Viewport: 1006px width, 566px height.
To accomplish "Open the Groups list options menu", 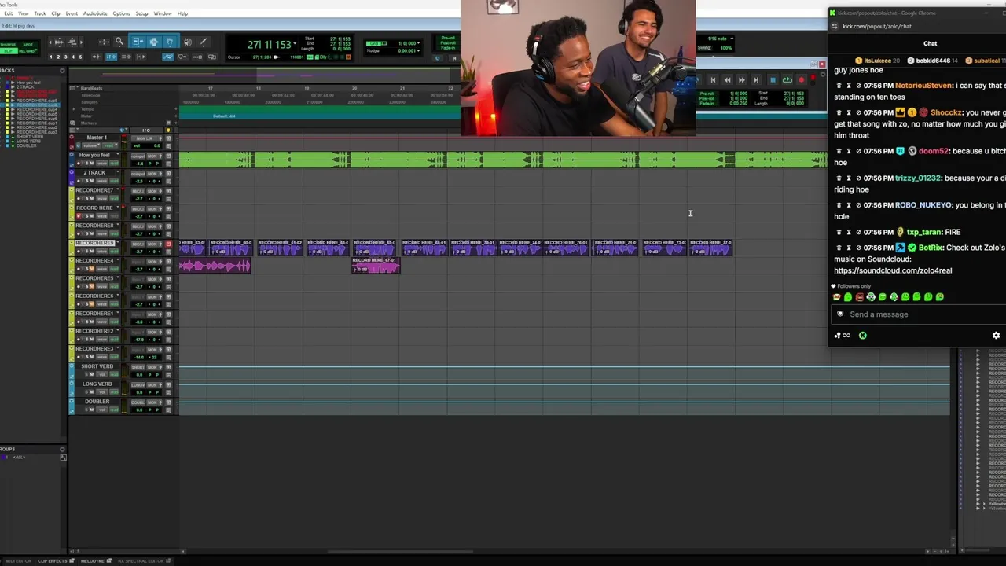I will click(63, 449).
